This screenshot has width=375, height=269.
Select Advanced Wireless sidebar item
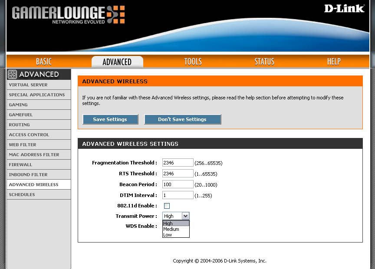pyautogui.click(x=39, y=184)
